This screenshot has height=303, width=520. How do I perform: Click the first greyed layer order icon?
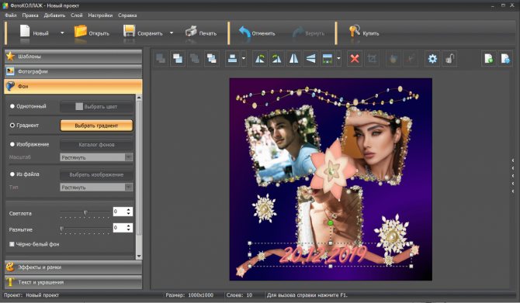(161, 59)
